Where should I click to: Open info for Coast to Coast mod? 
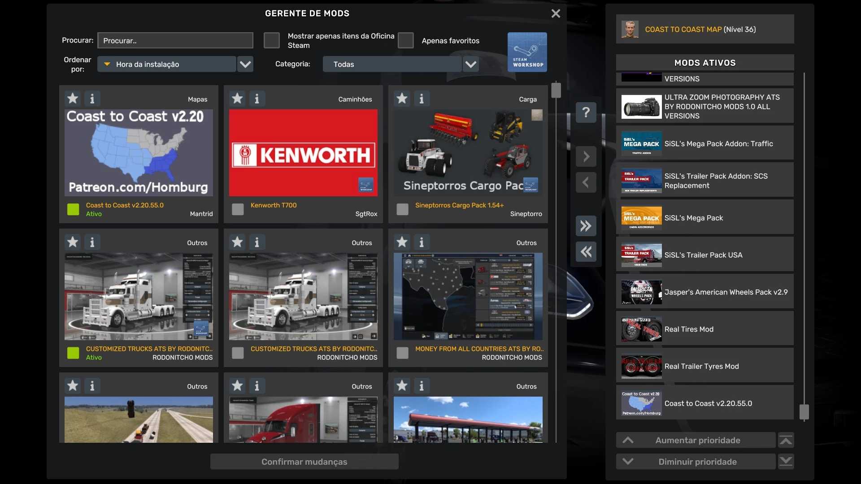point(92,98)
